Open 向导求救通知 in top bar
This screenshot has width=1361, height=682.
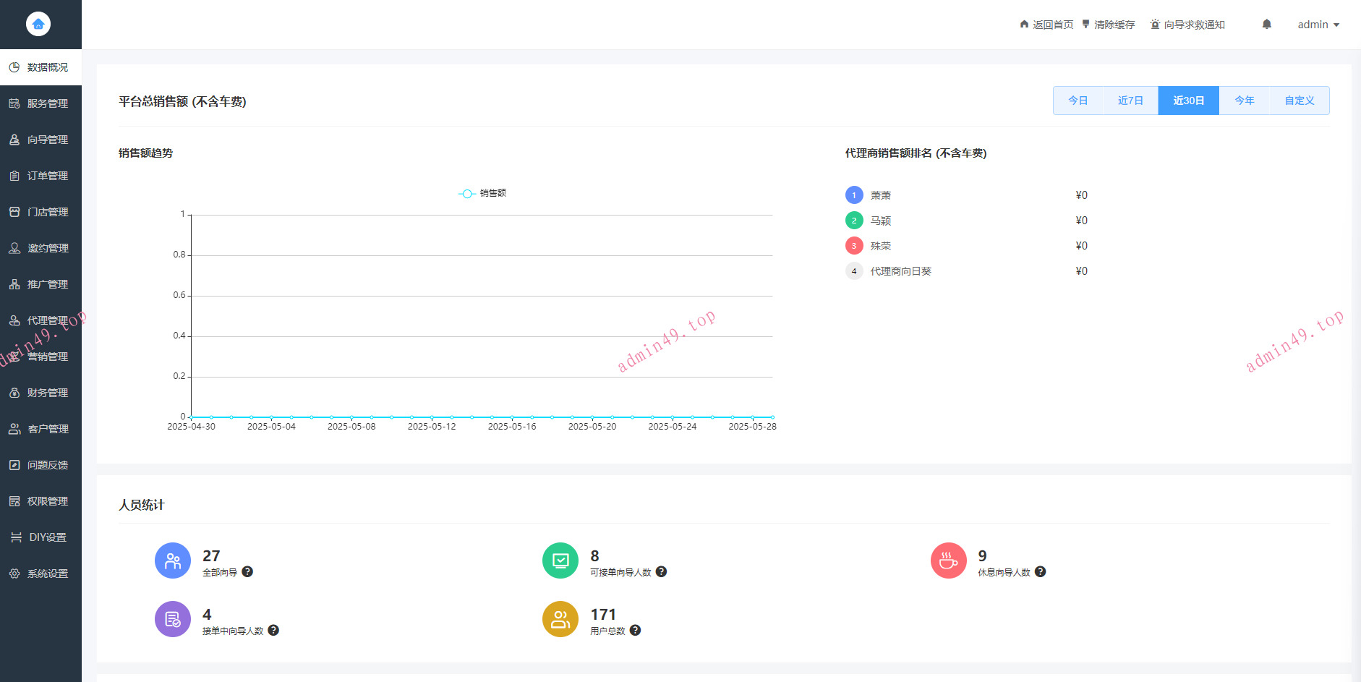[1187, 25]
